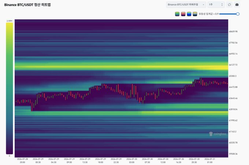Refresh the liquidation heatmap data

point(229,5)
